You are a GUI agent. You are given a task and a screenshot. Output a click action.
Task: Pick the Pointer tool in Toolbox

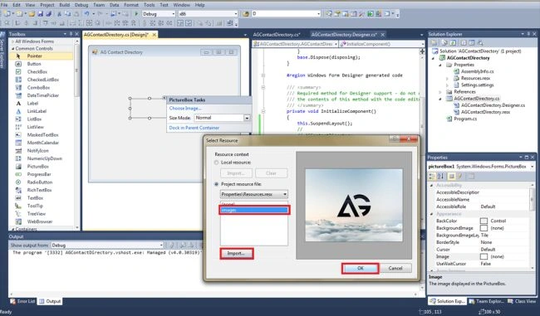(x=34, y=56)
